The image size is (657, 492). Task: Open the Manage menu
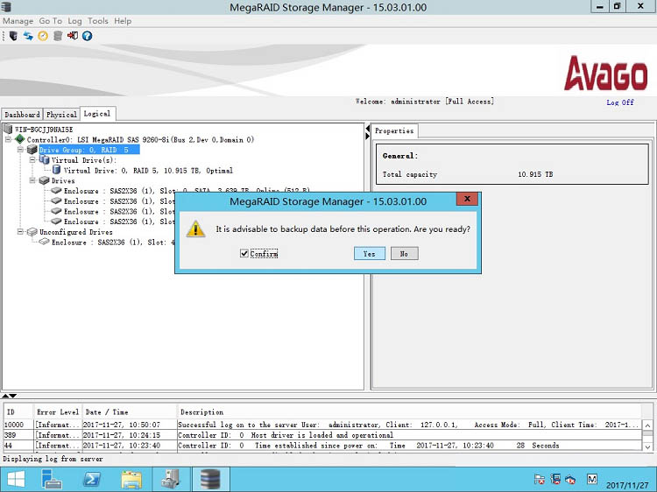pyautogui.click(x=18, y=21)
